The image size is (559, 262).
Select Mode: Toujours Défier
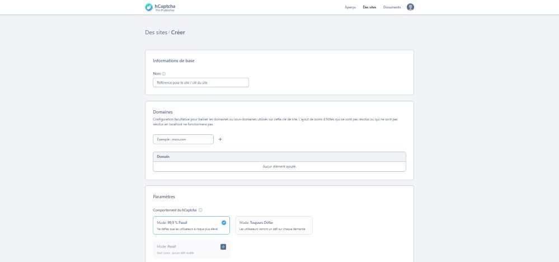(x=274, y=225)
